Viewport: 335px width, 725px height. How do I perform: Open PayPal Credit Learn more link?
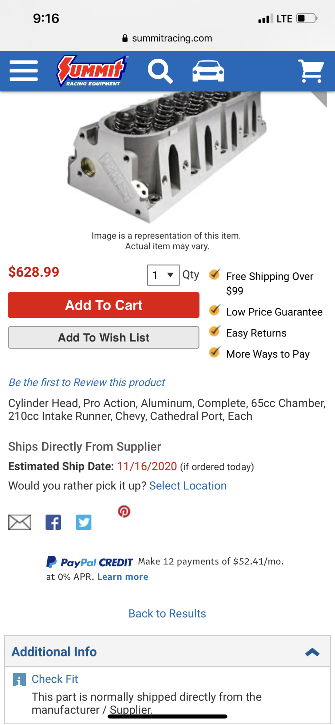[123, 577]
